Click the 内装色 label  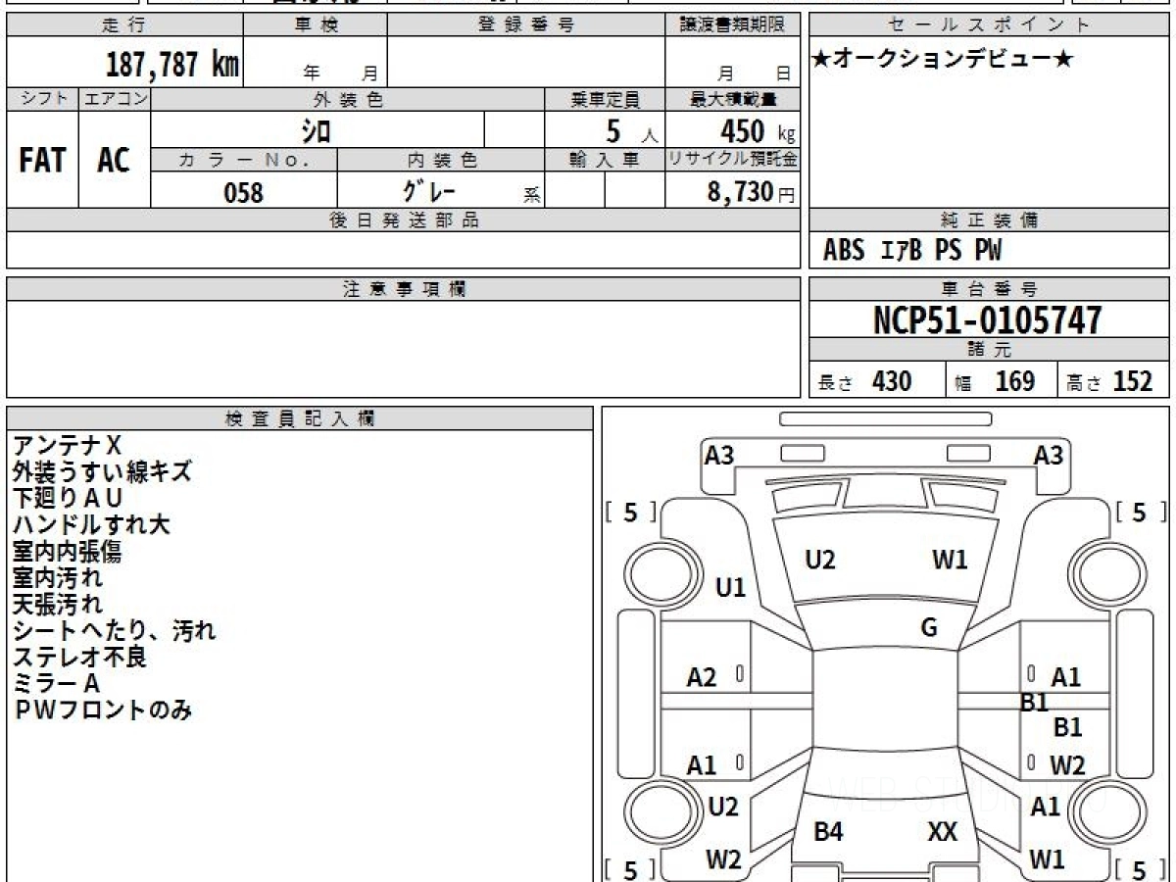[441, 160]
